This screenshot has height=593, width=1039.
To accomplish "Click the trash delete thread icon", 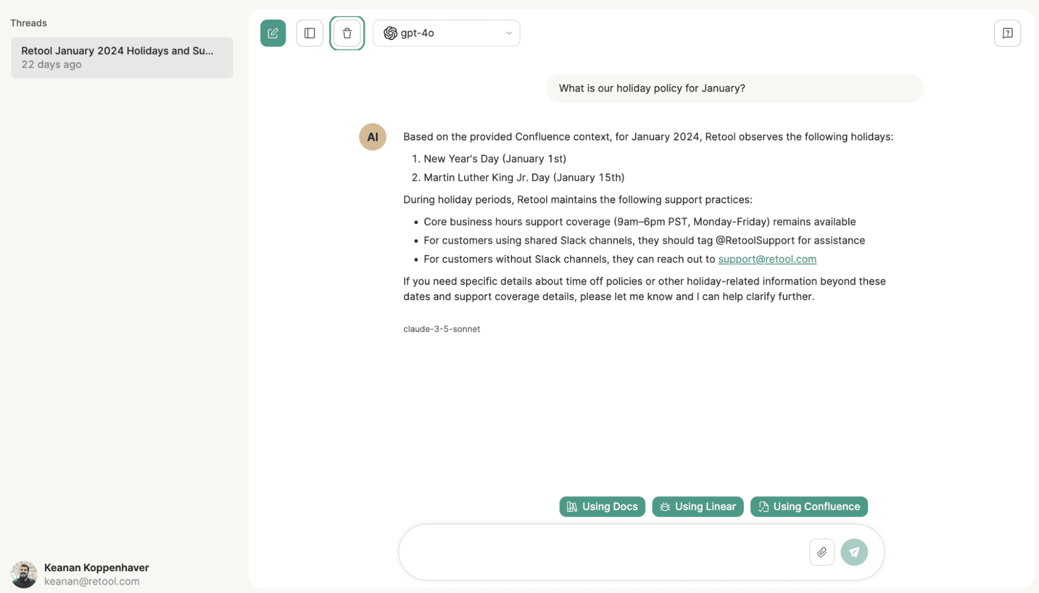I will [x=347, y=33].
